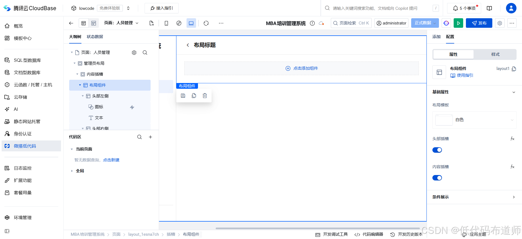This screenshot has width=522, height=239.
Task: Collapse the 当前页面 code section
Action: click(x=72, y=149)
